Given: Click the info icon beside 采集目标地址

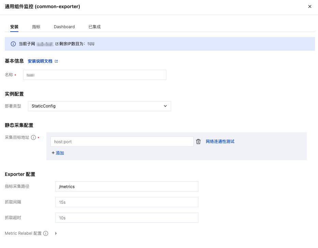Looking at the screenshot, I should pos(33,137).
